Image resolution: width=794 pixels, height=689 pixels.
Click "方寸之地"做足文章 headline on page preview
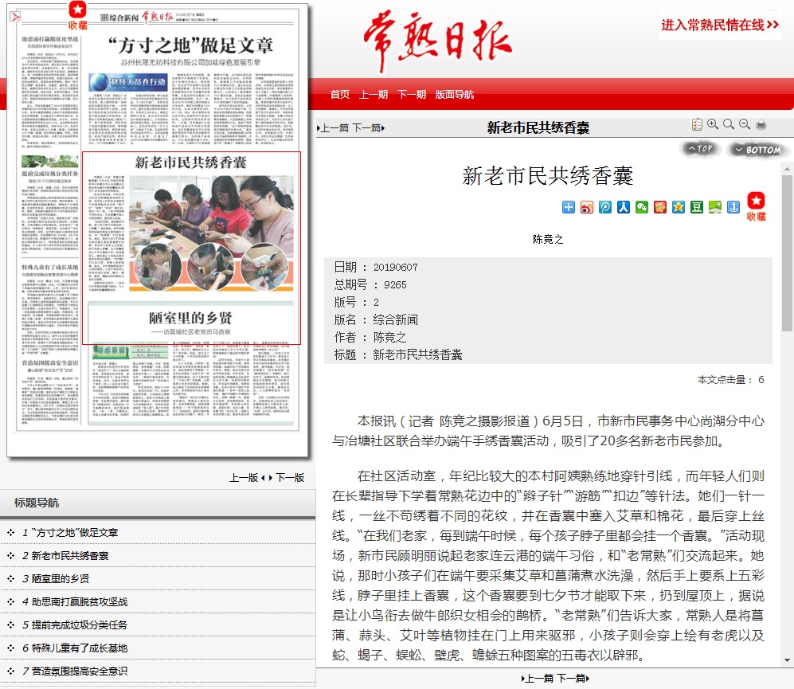tap(190, 45)
